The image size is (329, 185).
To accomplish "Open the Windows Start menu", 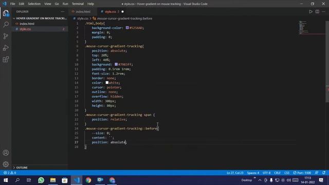I will 6,180.
